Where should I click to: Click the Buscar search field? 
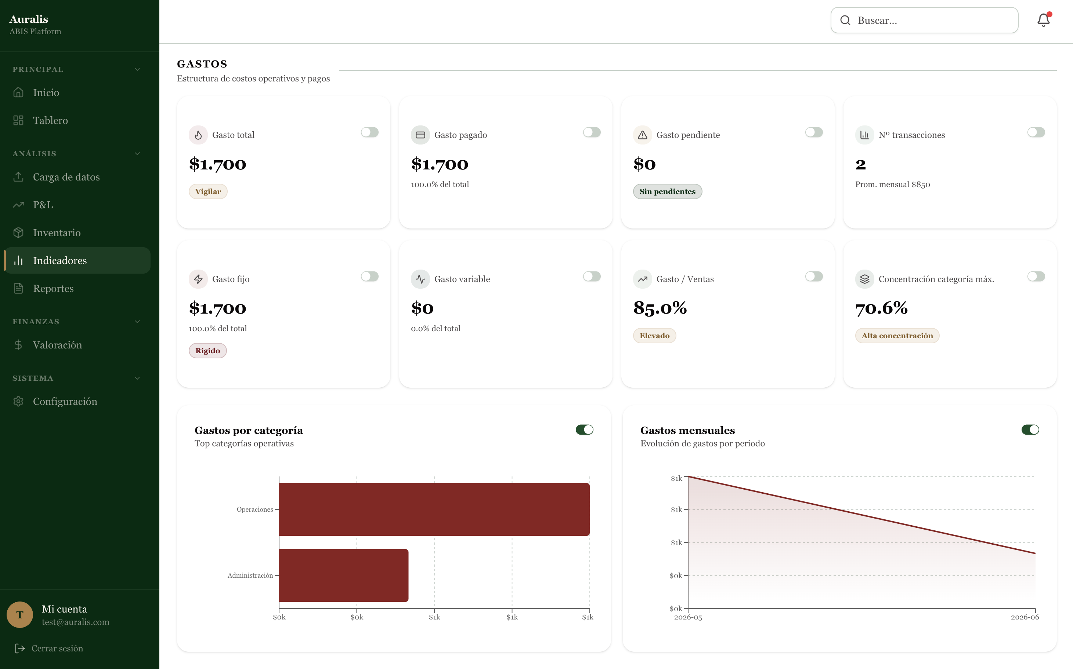pos(924,20)
